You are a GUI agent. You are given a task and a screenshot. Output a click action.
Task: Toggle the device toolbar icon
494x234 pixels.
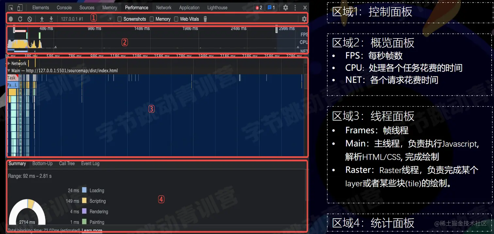20,8
